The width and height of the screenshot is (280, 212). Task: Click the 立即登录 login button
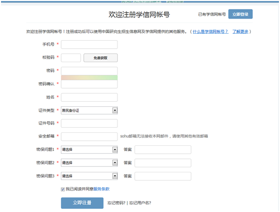pyautogui.click(x=240, y=14)
